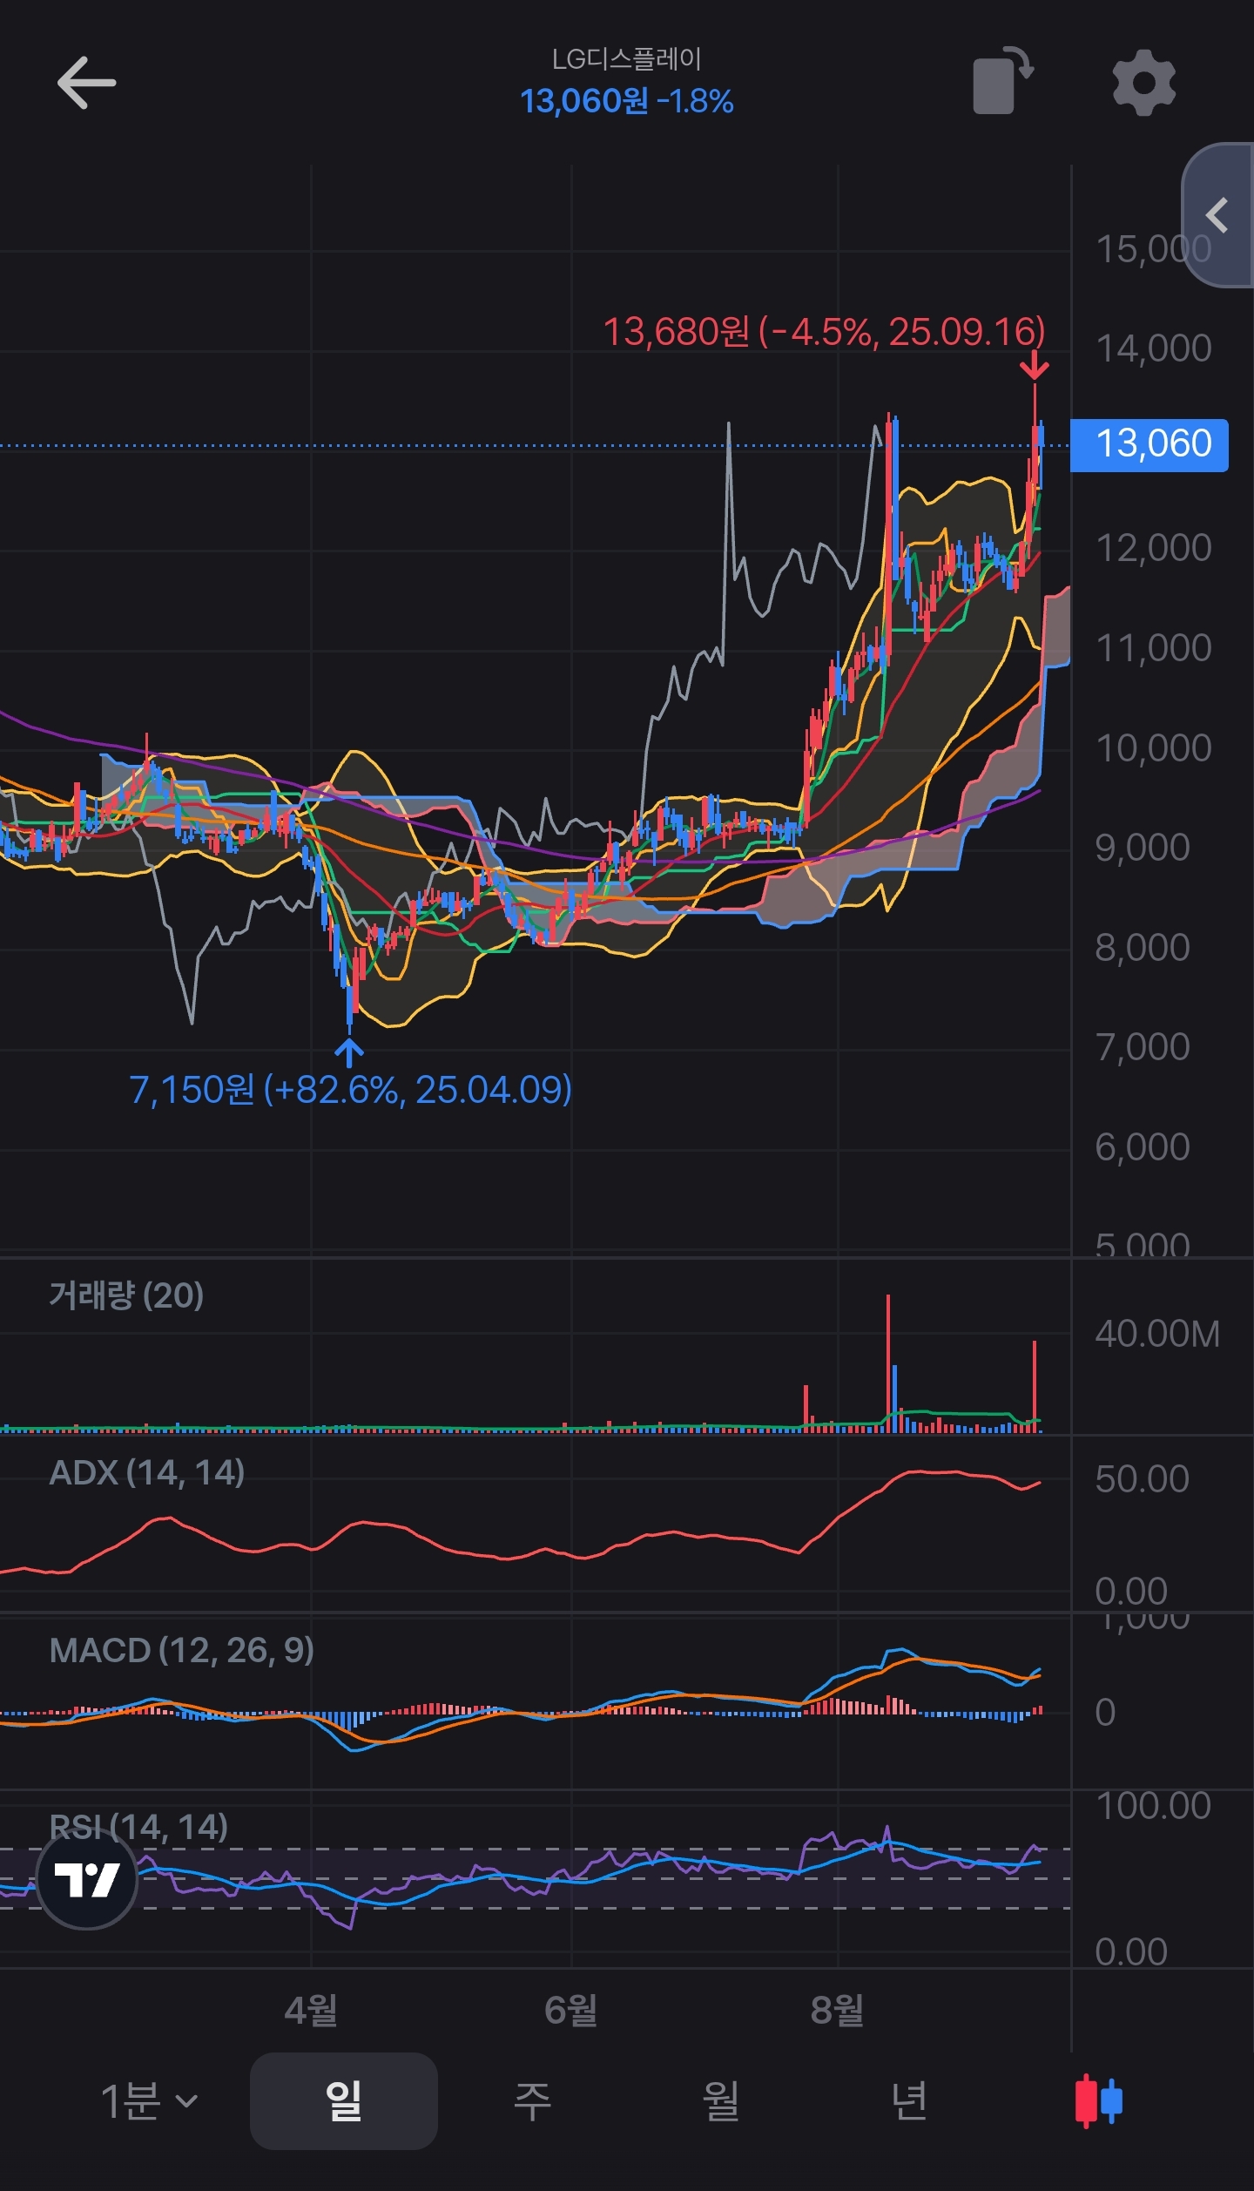Tap the MACD (12, 26, 9) indicator label
The width and height of the screenshot is (1254, 2191).
point(181,1650)
